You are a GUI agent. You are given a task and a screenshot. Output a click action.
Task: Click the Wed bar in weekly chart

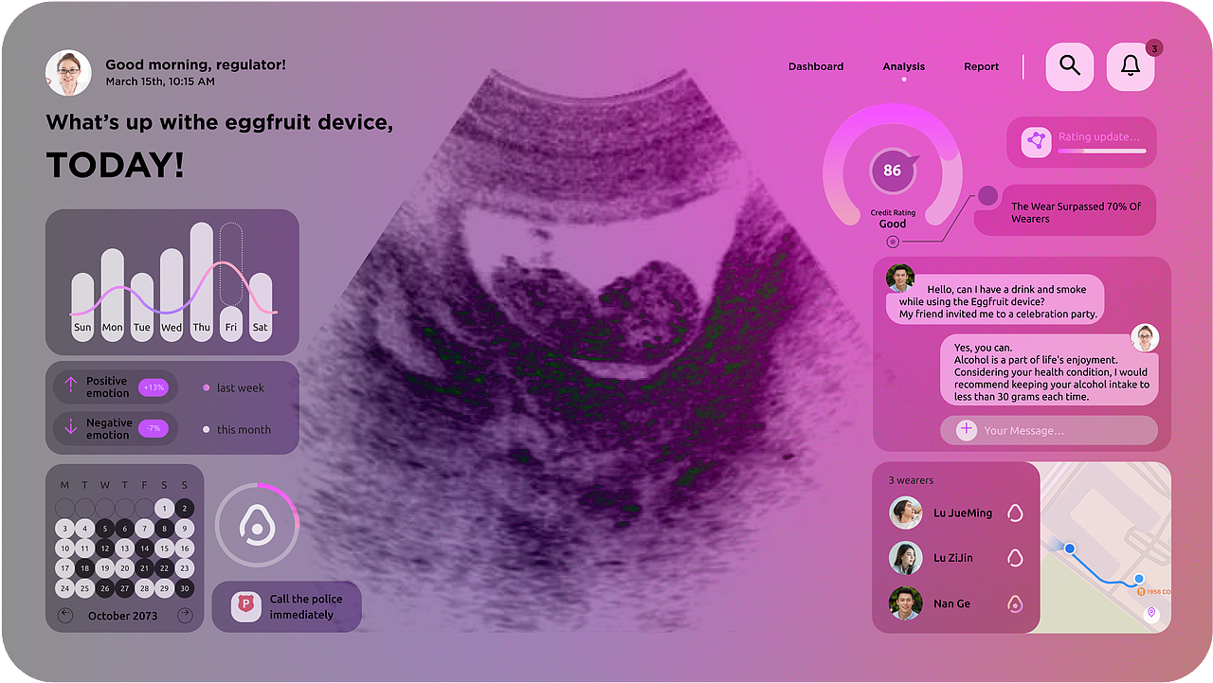coord(172,295)
